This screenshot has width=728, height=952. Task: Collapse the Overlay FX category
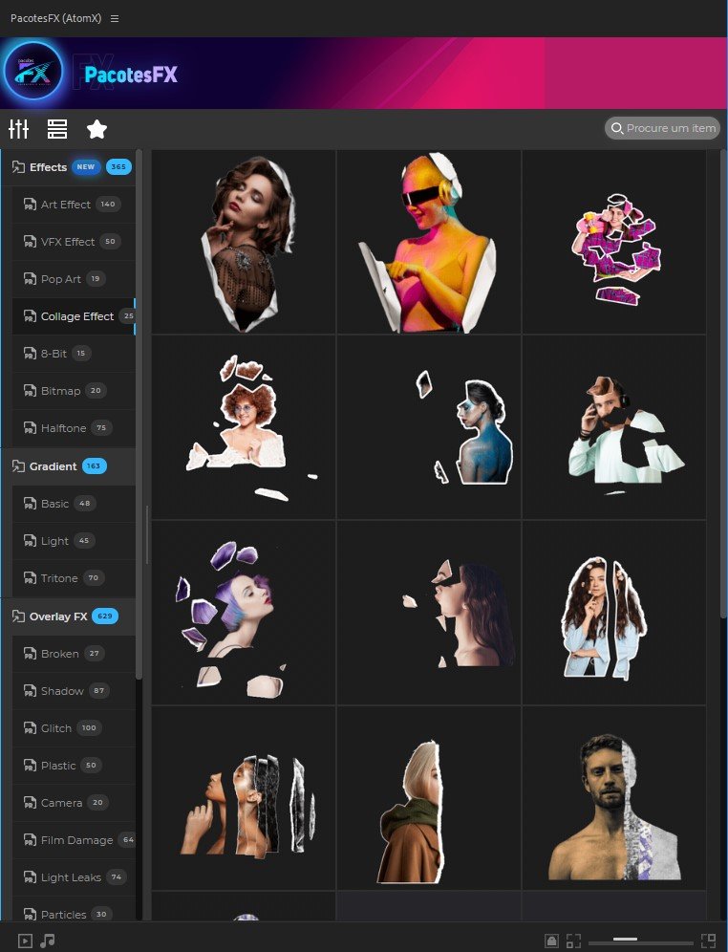[57, 617]
